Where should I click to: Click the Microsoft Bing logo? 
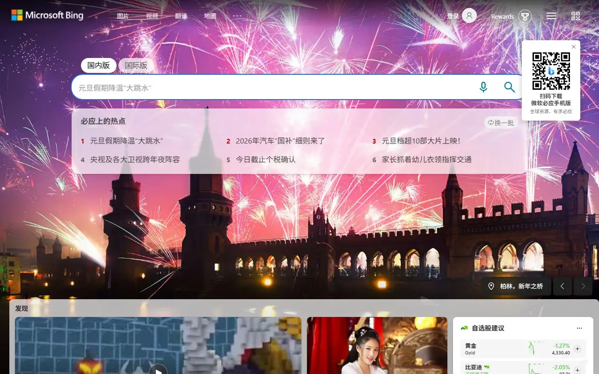tap(47, 15)
